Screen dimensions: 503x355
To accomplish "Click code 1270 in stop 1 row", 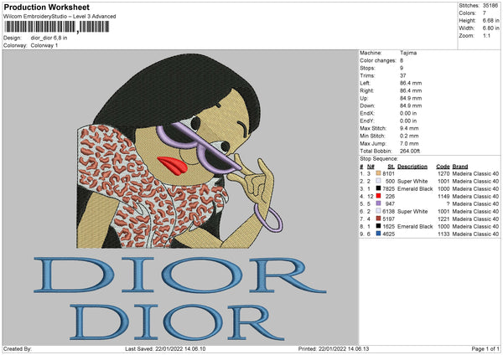I will tap(443, 173).
